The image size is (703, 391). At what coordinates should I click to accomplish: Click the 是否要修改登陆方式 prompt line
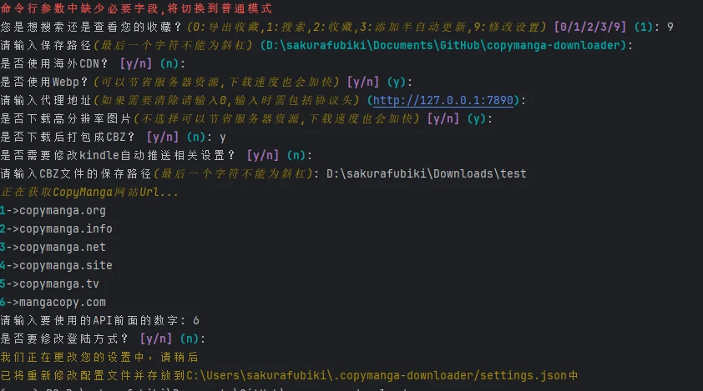coord(103,339)
